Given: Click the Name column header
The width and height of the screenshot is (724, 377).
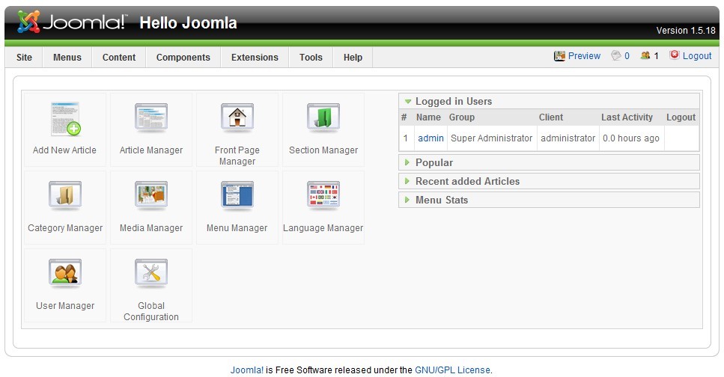Looking at the screenshot, I should click(x=428, y=117).
